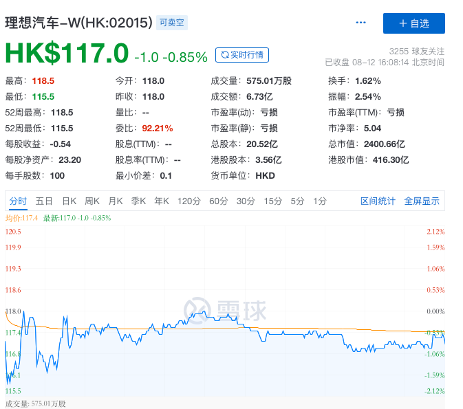
Task: Click the 货币单位 value HKD
Action: pyautogui.click(x=265, y=175)
